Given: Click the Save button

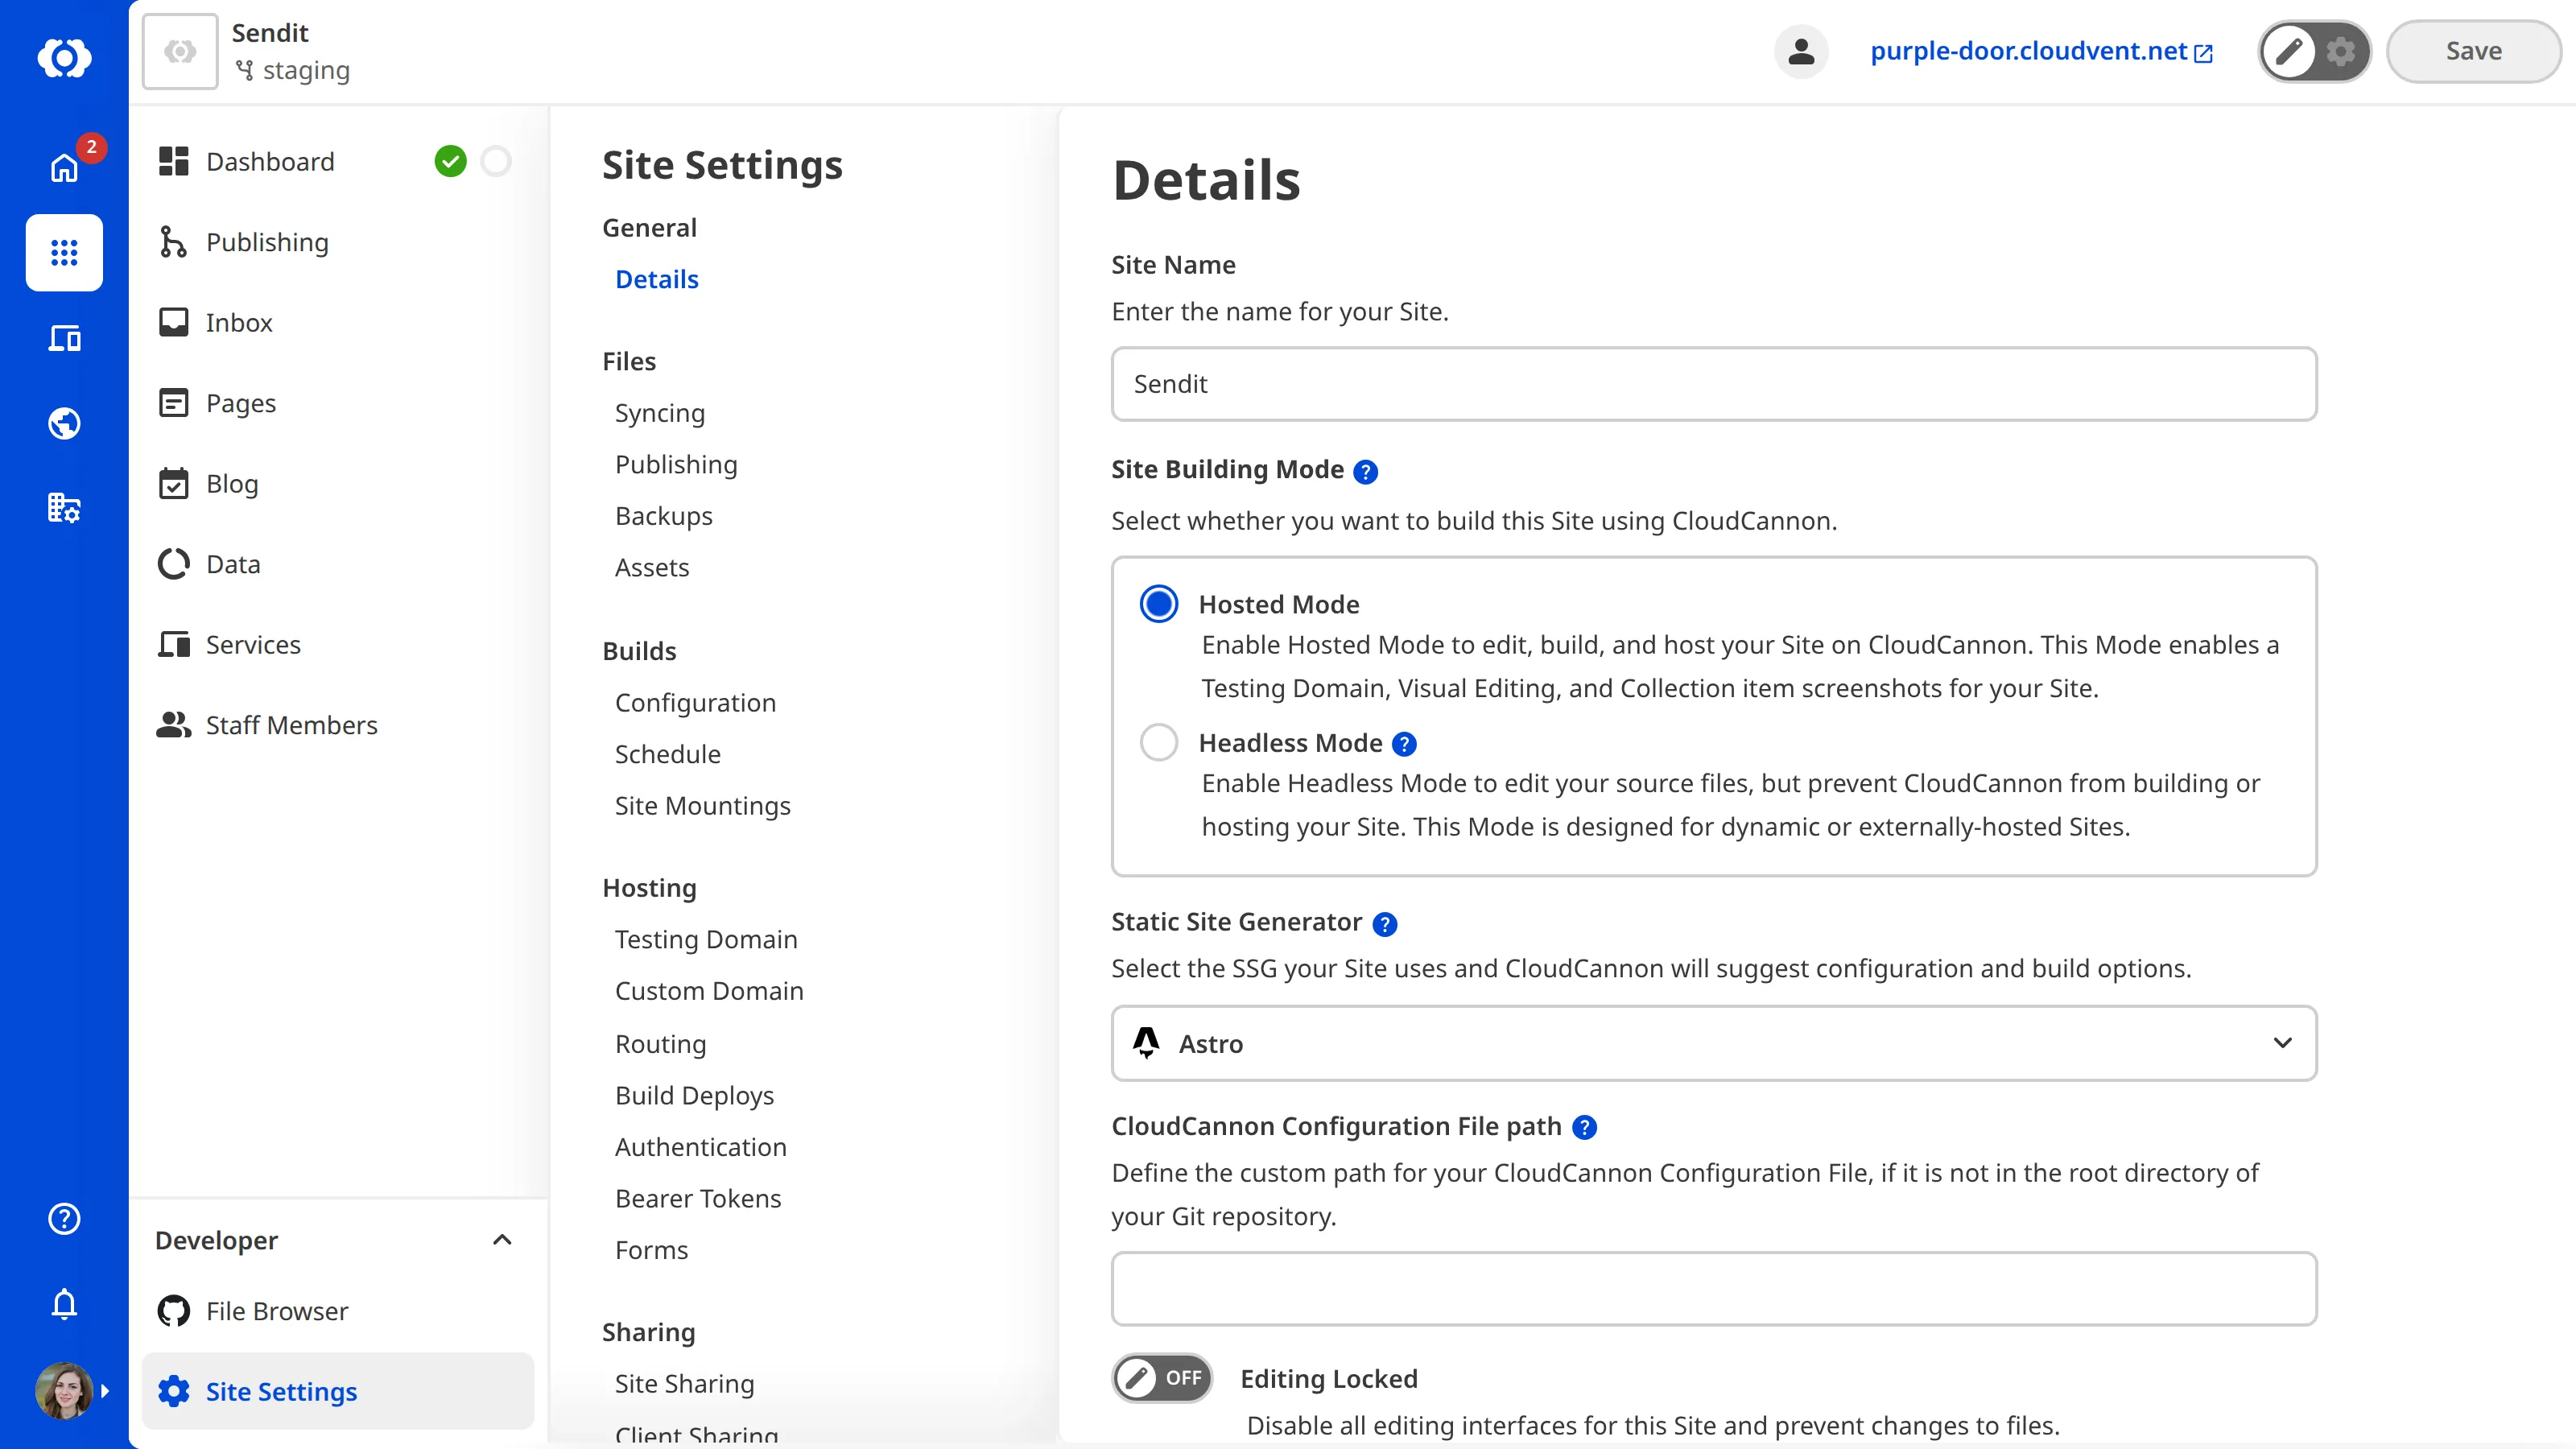Looking at the screenshot, I should coord(2473,51).
